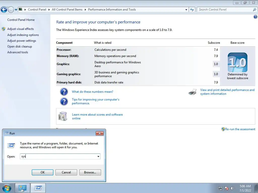Click Browse... in the Run dialog
Image resolution: width=258 pixels, height=193 pixels.
90,172
